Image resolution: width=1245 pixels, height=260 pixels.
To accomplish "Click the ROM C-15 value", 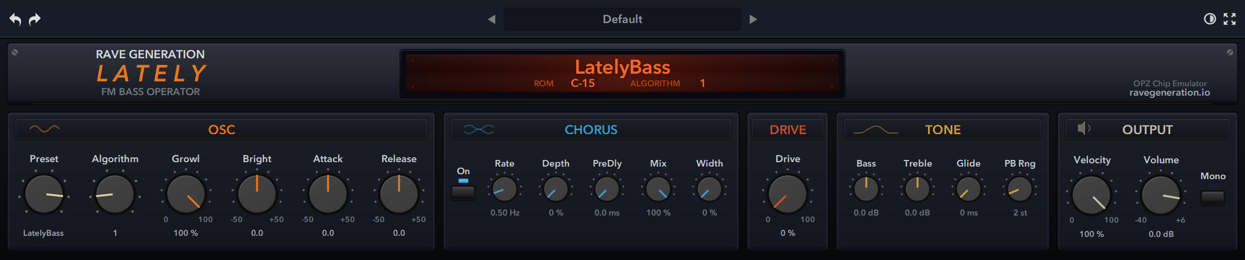I will click(582, 83).
